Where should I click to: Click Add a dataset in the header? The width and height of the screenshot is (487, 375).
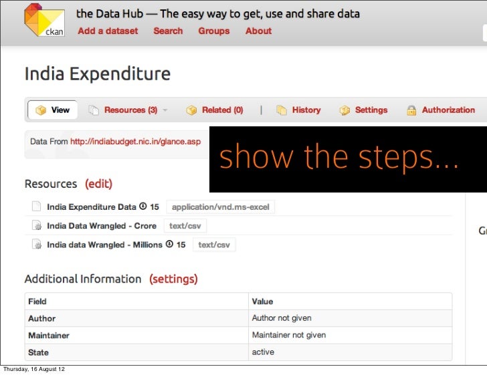[x=108, y=31]
